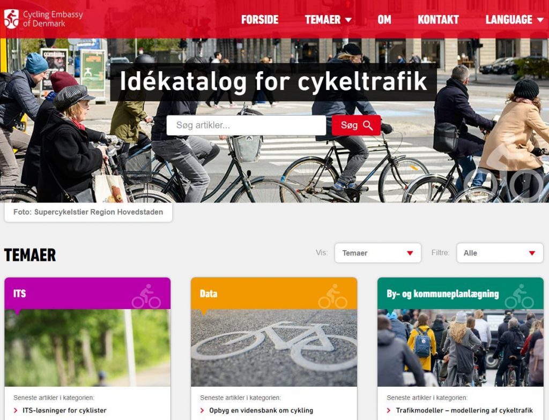Click the Søg artikler search field

coord(246,125)
